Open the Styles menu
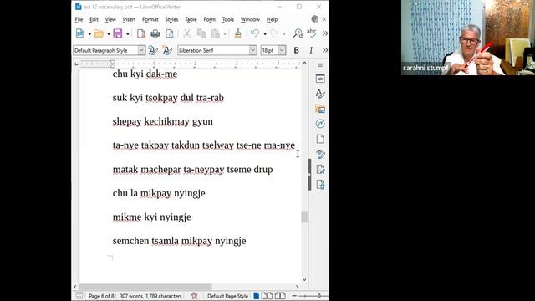This screenshot has width=535, height=301. click(171, 19)
